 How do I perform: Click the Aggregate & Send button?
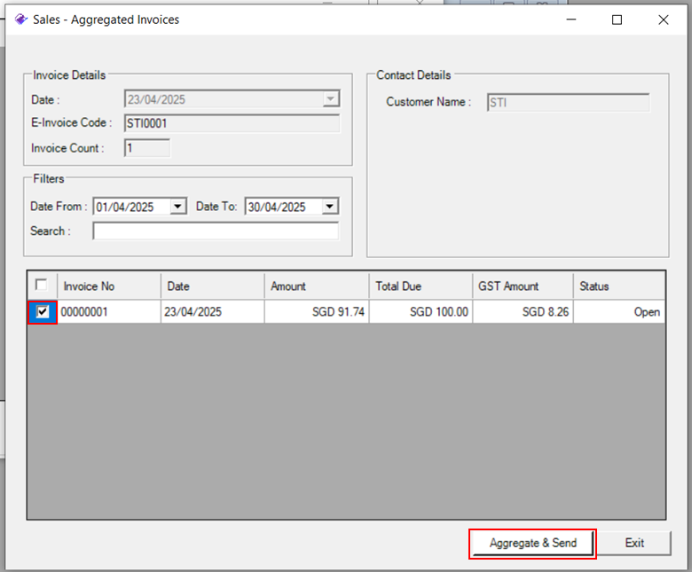532,544
